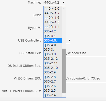106x101 pixels.
Task: Choose Q35-2.6 list entry
Action: 53,86
